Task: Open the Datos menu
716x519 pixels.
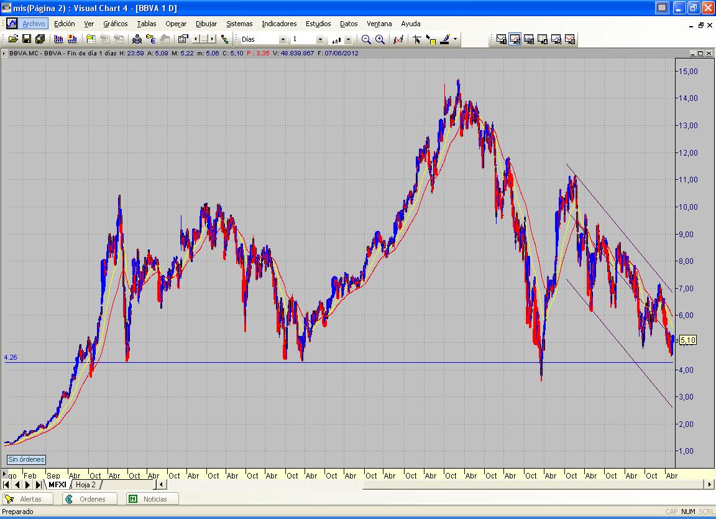Action: 349,24
